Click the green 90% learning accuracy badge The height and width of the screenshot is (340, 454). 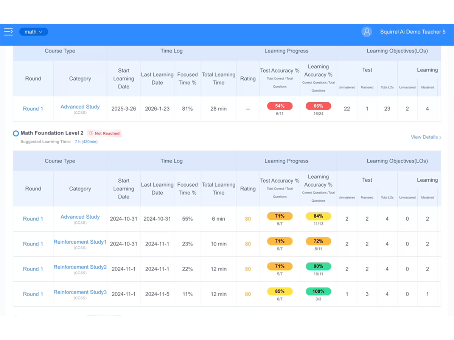point(318,266)
